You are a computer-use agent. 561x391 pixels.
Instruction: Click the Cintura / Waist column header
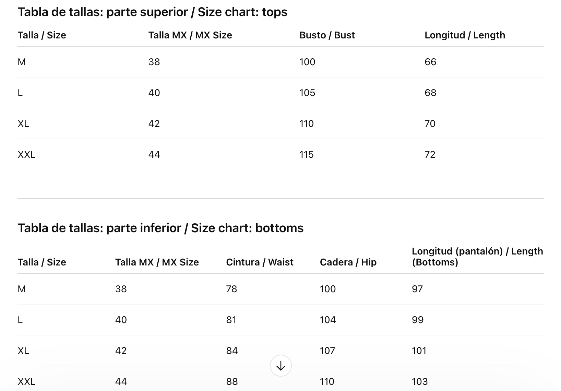260,262
